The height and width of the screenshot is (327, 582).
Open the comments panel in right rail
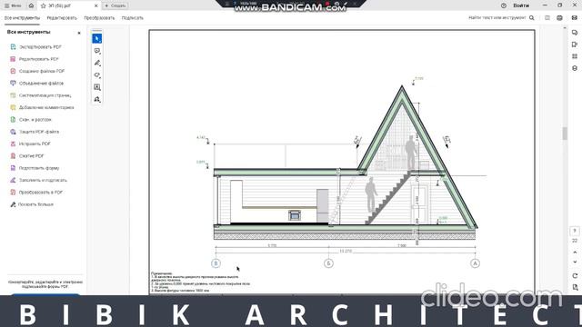pyautogui.click(x=575, y=33)
